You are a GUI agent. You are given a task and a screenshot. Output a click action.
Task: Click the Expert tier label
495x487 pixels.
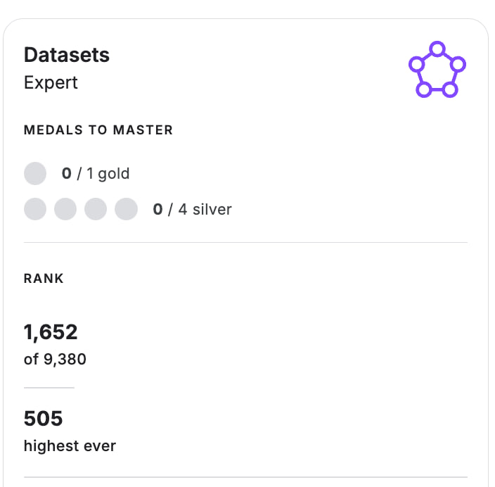click(51, 82)
